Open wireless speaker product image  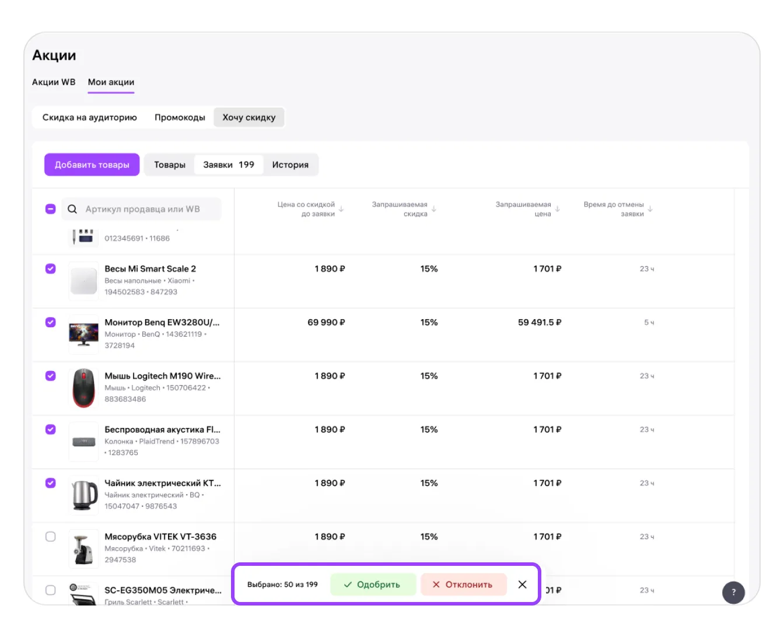point(83,442)
